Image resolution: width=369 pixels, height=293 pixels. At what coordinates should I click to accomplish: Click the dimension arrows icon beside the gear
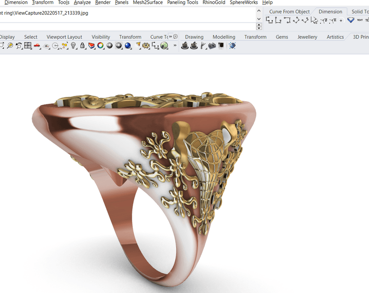155,45
